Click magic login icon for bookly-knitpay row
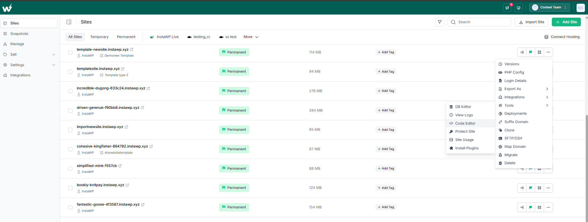This screenshot has width=588, height=222. point(522,188)
